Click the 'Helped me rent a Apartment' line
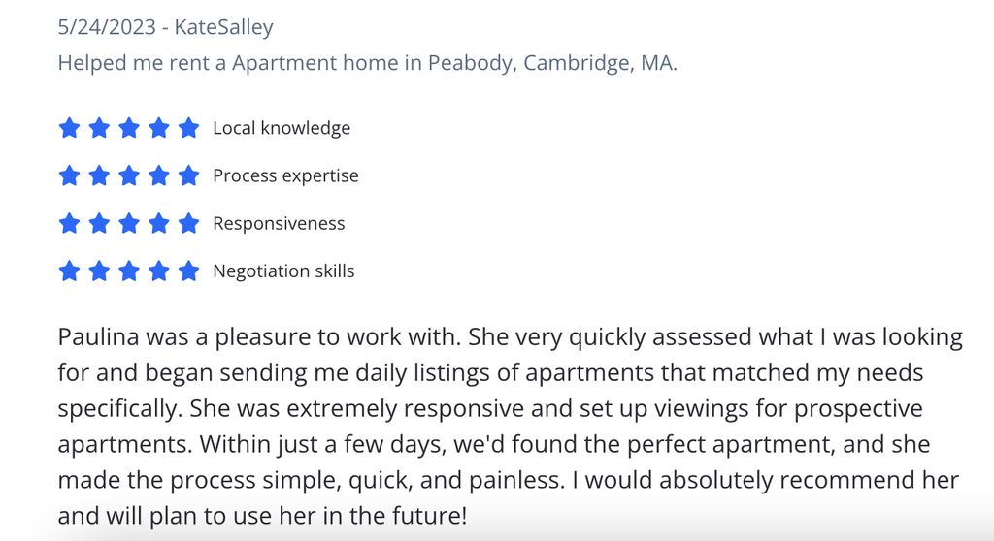 tap(368, 63)
